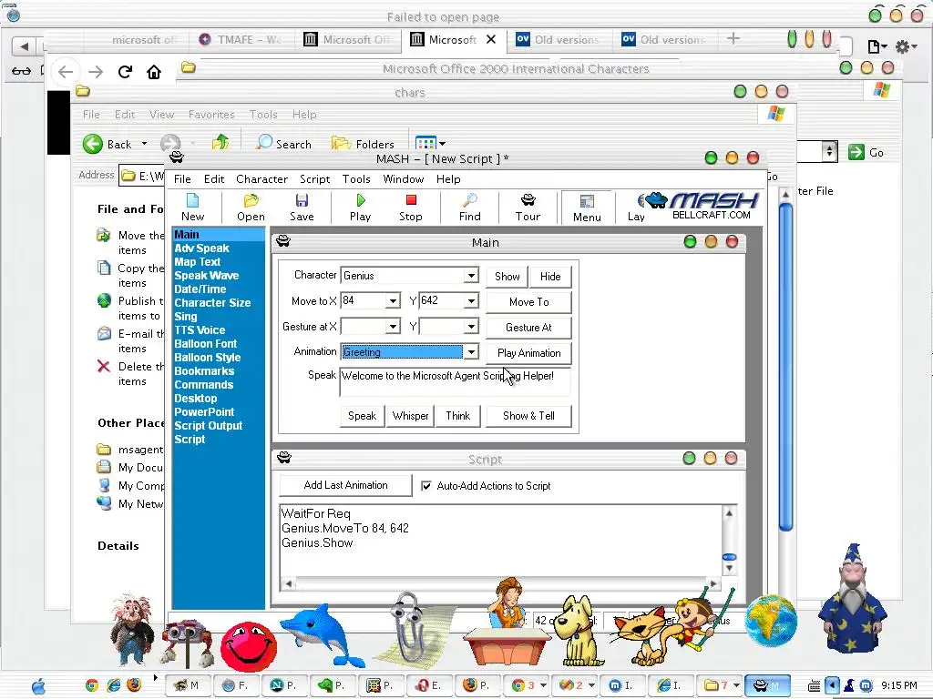Viewport: 933px width, 699px height.
Task: Click the MASH window vertical scrollbar thumb
Action: pos(785,366)
